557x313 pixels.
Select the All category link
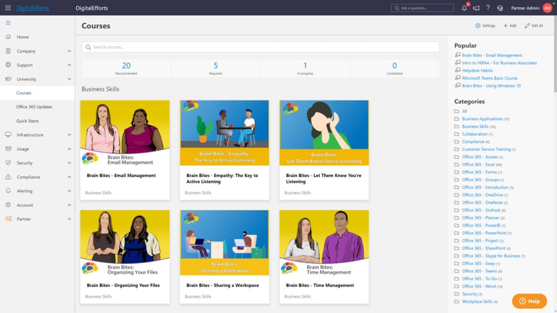click(x=465, y=111)
